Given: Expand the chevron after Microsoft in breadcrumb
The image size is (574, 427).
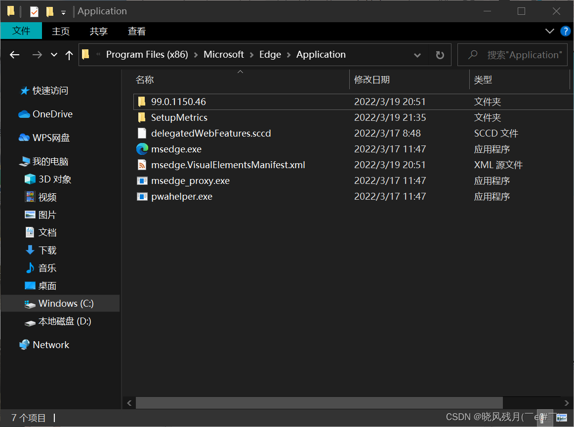Looking at the screenshot, I should [252, 55].
